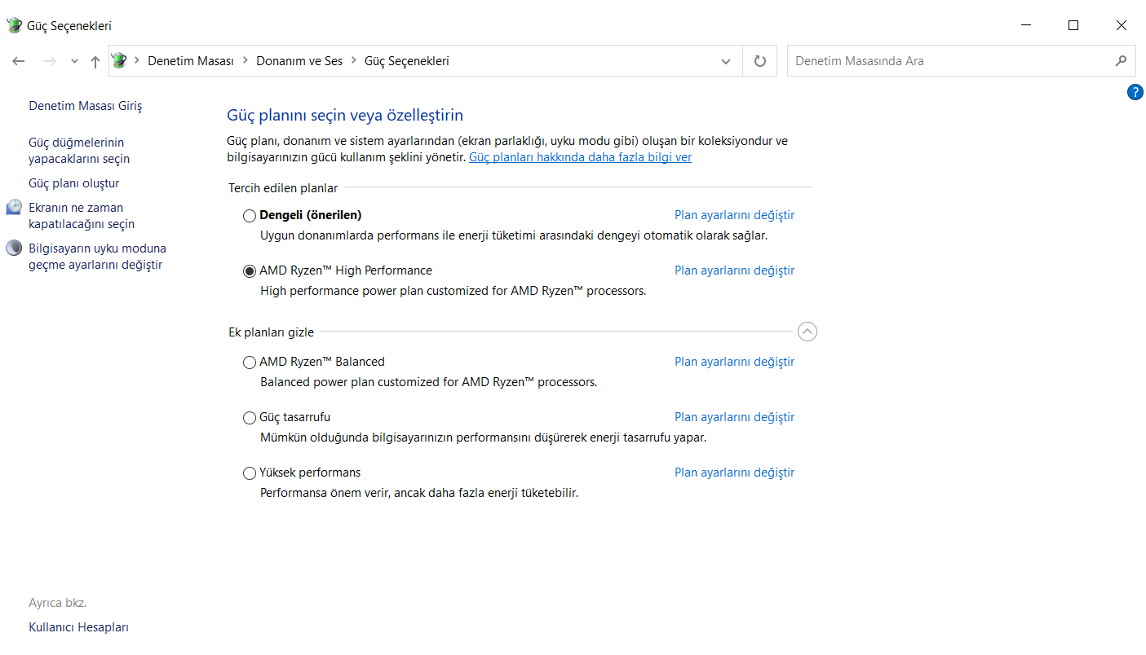Screen dimensions: 1146x655
Task: Focus the Denetim Masasında Ara search box
Action: click(x=946, y=61)
